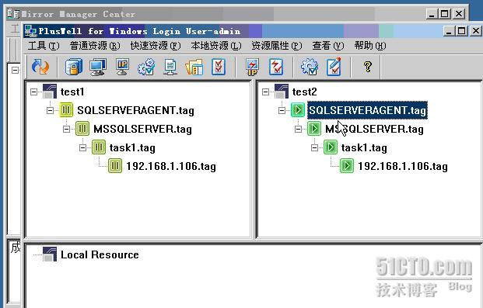Screen dimensions: 483x308
Task: Collapse SQLSERVERAGENT.tag under test2
Action: 282,110
